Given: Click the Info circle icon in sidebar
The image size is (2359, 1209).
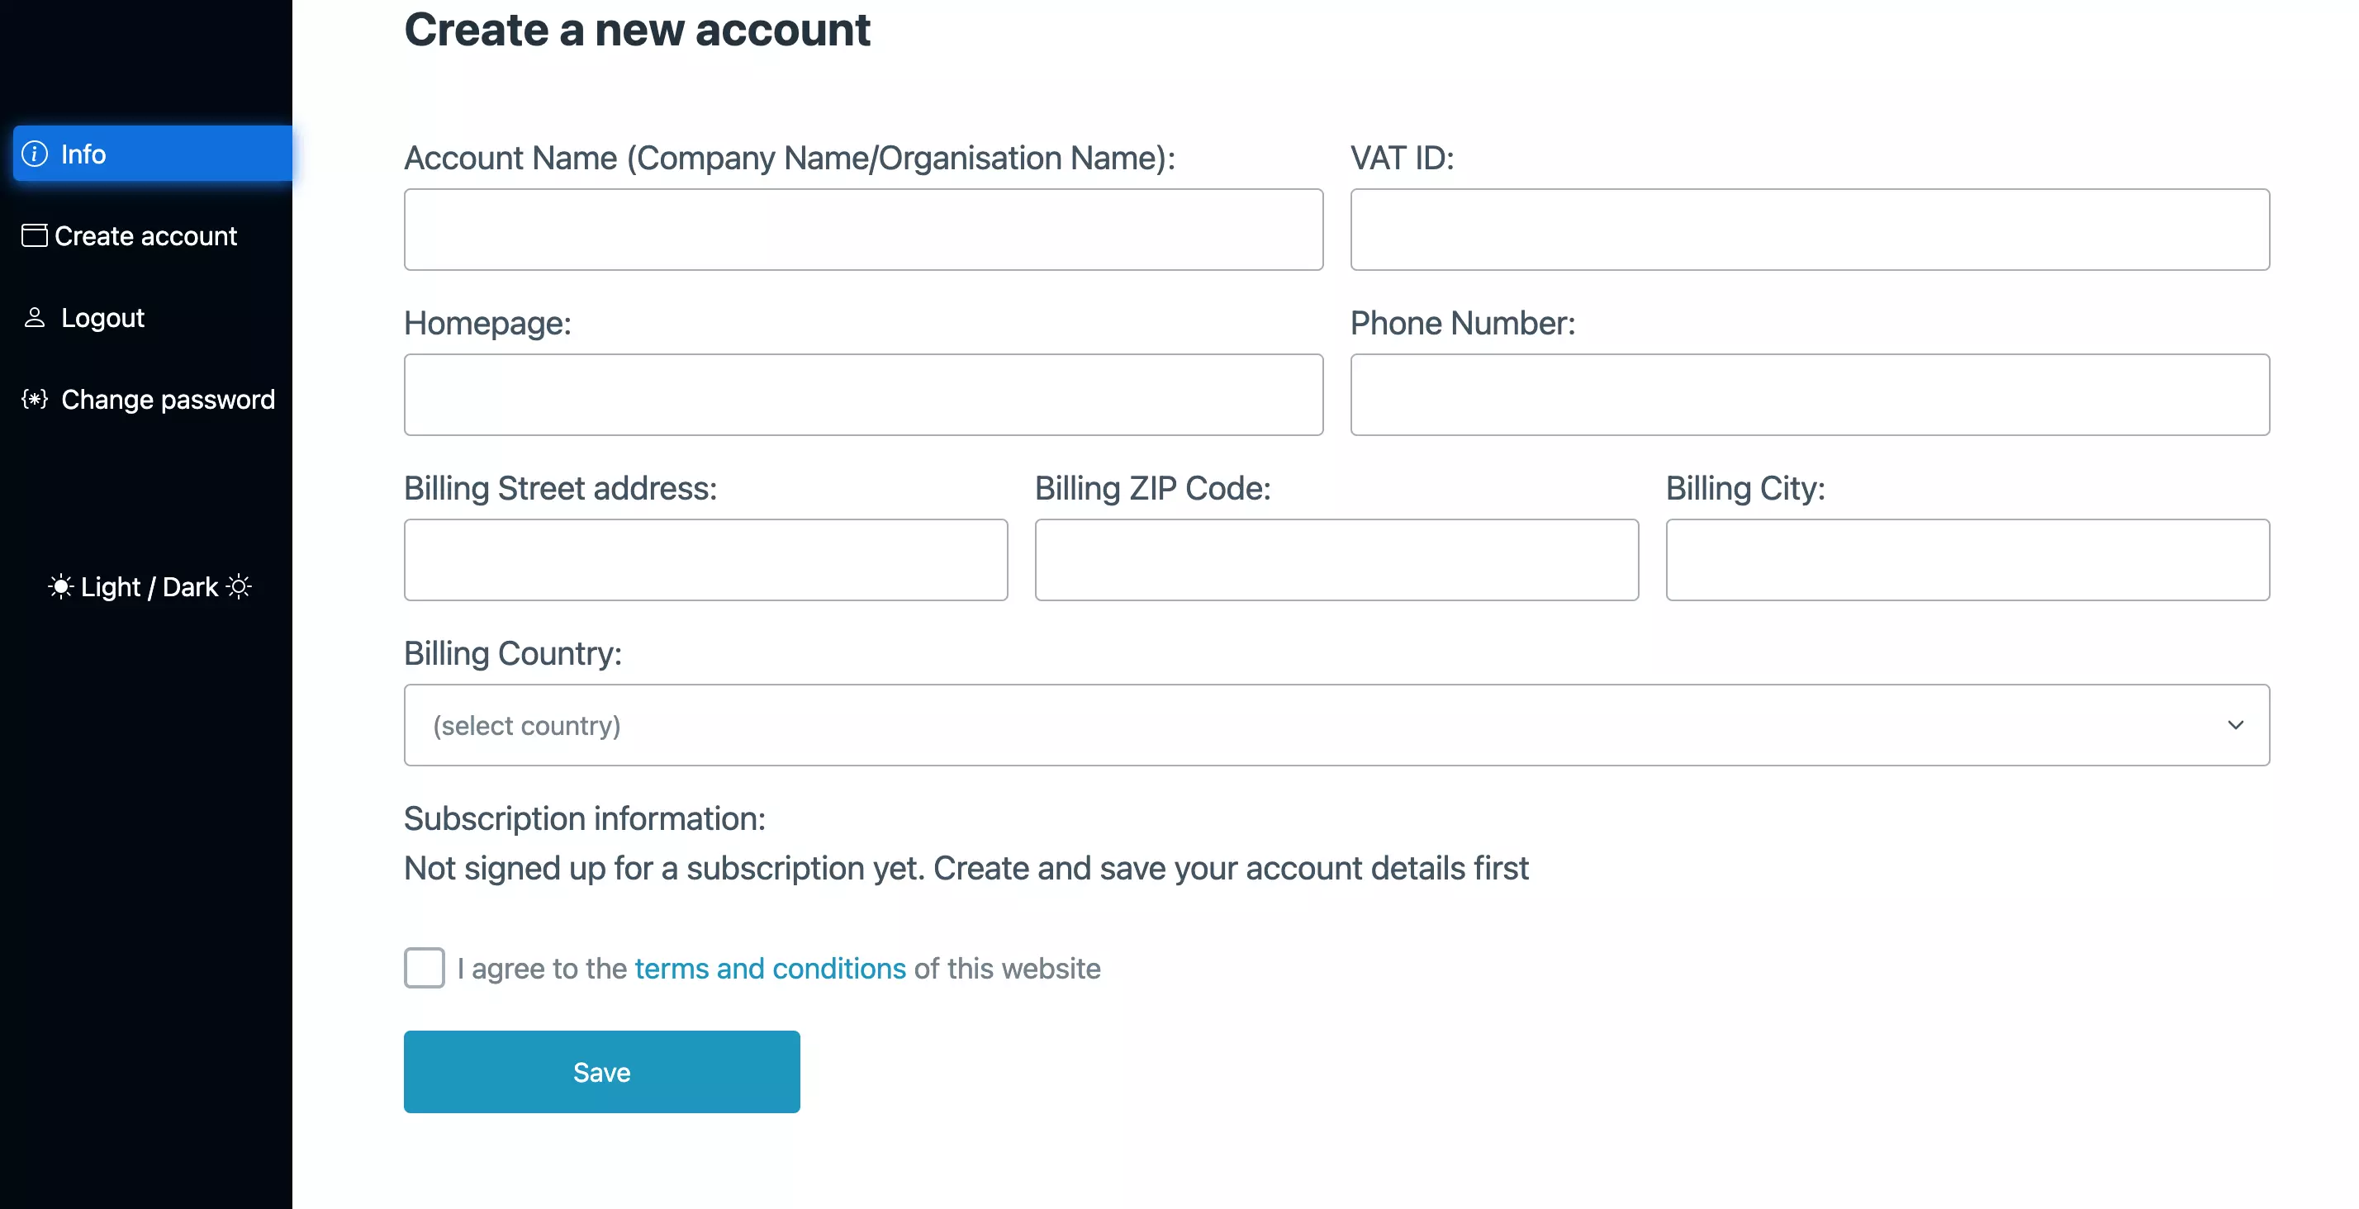Looking at the screenshot, I should pos(35,154).
